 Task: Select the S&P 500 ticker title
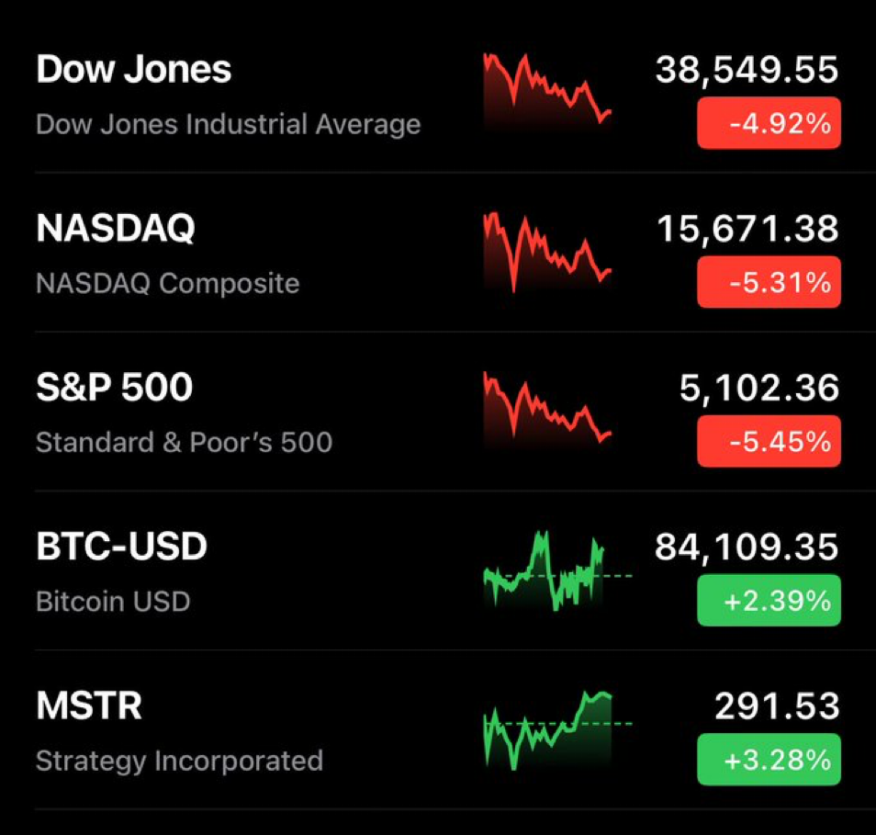[x=115, y=388]
